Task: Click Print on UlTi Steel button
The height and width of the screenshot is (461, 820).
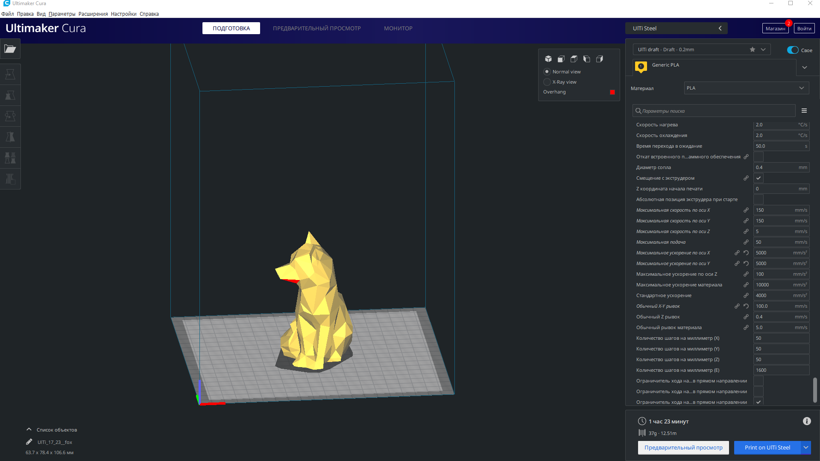Action: point(767,447)
